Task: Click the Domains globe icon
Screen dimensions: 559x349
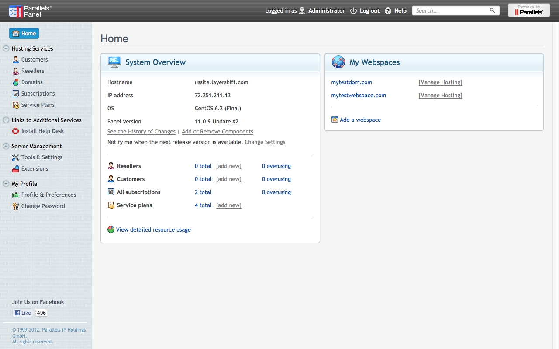Action: (16, 82)
